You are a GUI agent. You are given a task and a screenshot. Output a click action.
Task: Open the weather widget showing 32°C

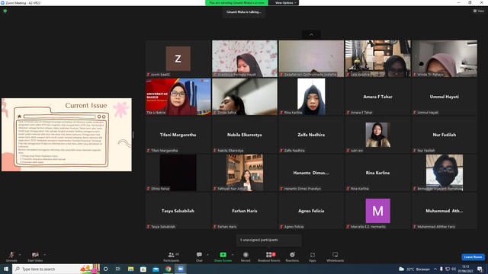[x=414, y=269]
